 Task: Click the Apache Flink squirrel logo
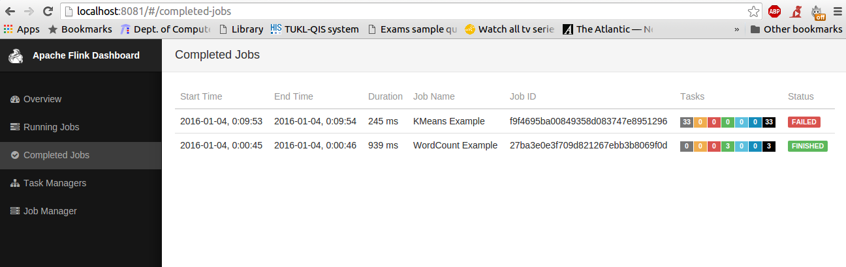coord(16,57)
